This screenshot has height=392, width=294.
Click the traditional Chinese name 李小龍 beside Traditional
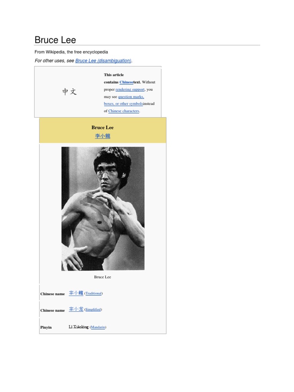click(x=76, y=293)
